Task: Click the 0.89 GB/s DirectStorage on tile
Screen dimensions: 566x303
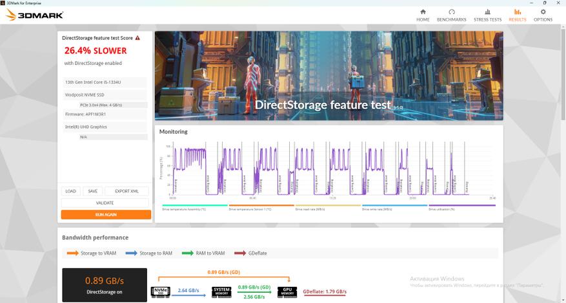Action: [x=105, y=285]
